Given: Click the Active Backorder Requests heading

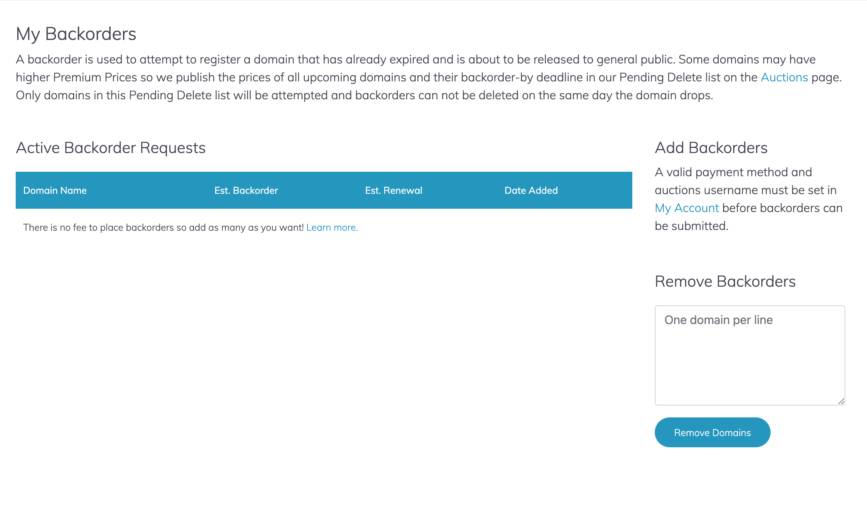Looking at the screenshot, I should click(111, 148).
